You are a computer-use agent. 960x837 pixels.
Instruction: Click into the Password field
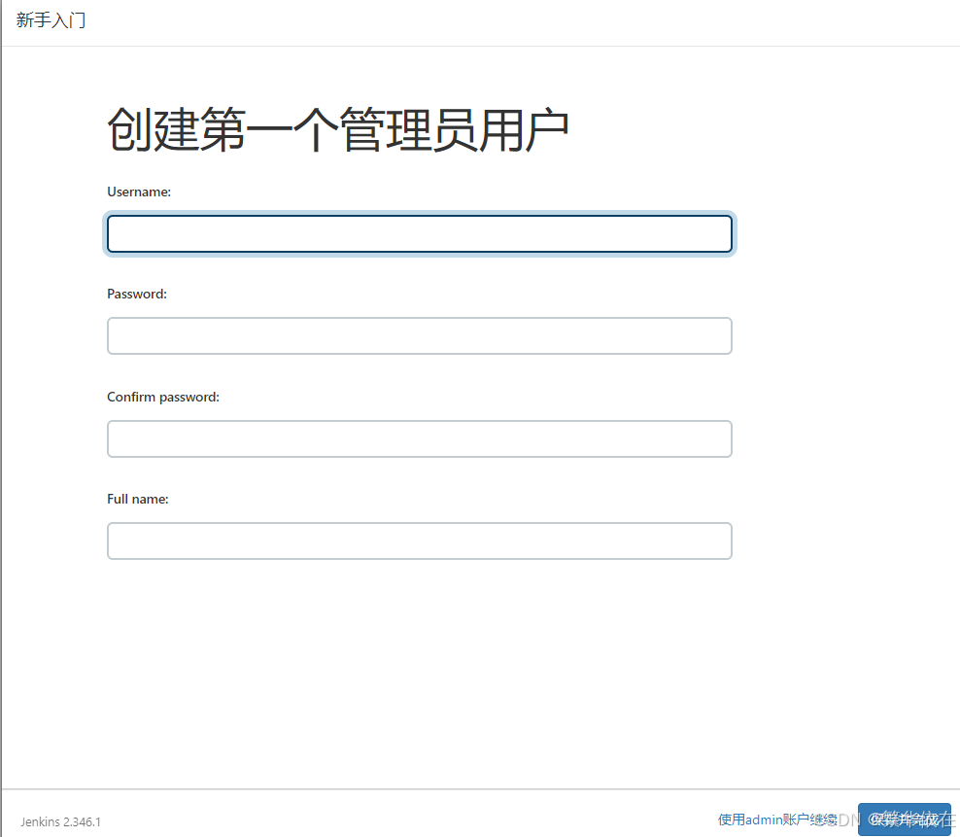(x=420, y=335)
